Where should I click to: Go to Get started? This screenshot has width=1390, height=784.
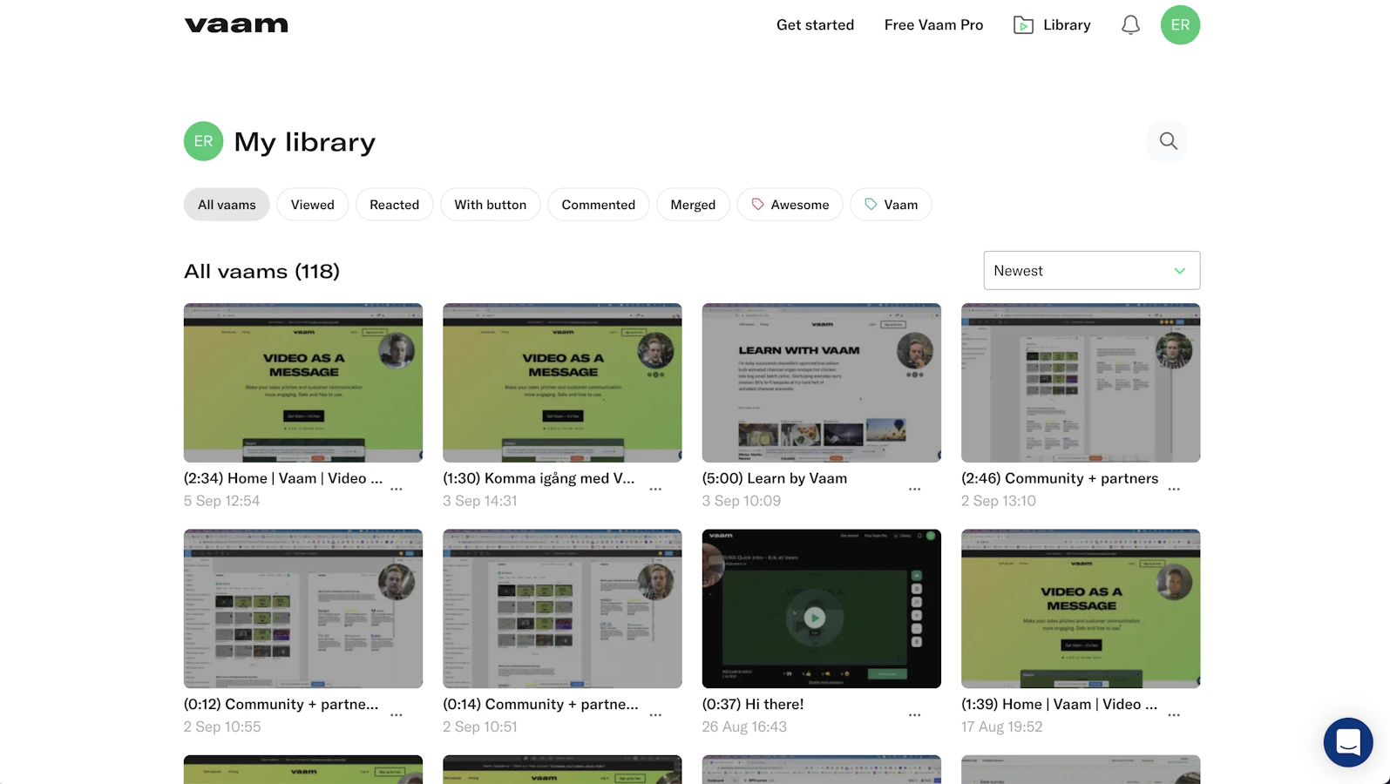[815, 25]
